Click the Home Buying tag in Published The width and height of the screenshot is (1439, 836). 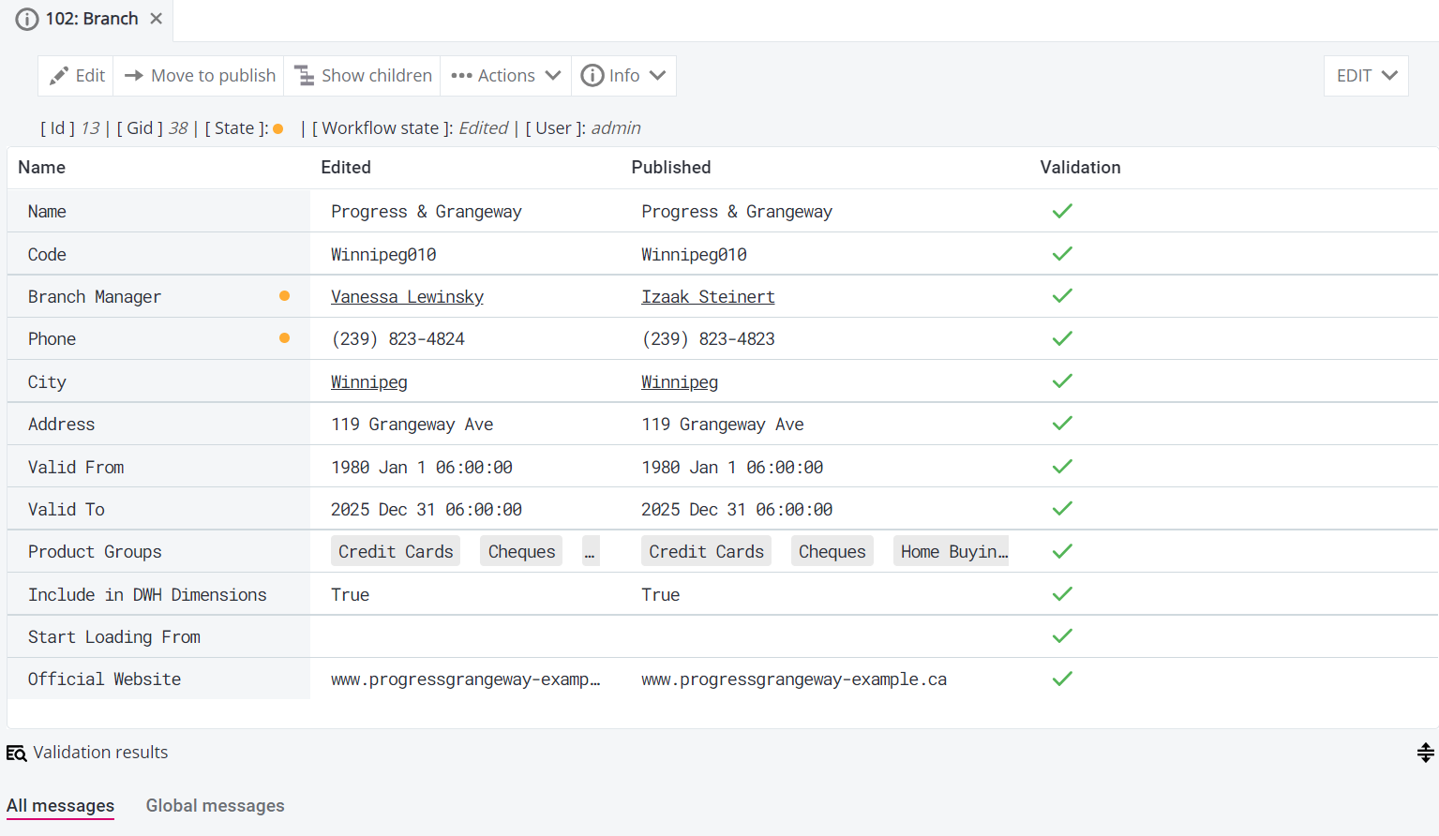click(953, 552)
